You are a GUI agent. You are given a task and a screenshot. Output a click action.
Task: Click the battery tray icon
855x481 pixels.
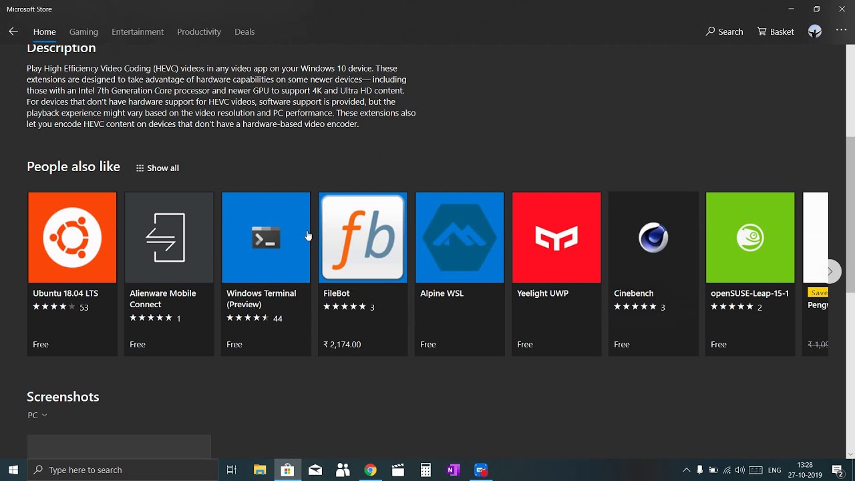[x=713, y=470]
